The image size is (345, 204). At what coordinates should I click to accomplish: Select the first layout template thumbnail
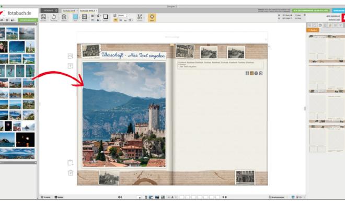click(x=327, y=49)
